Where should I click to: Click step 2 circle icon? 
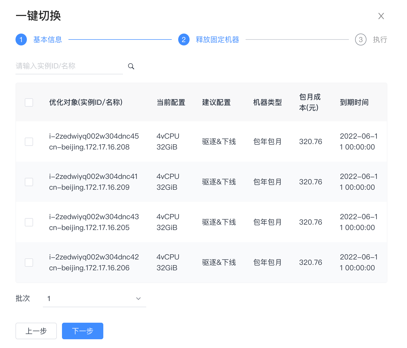184,39
